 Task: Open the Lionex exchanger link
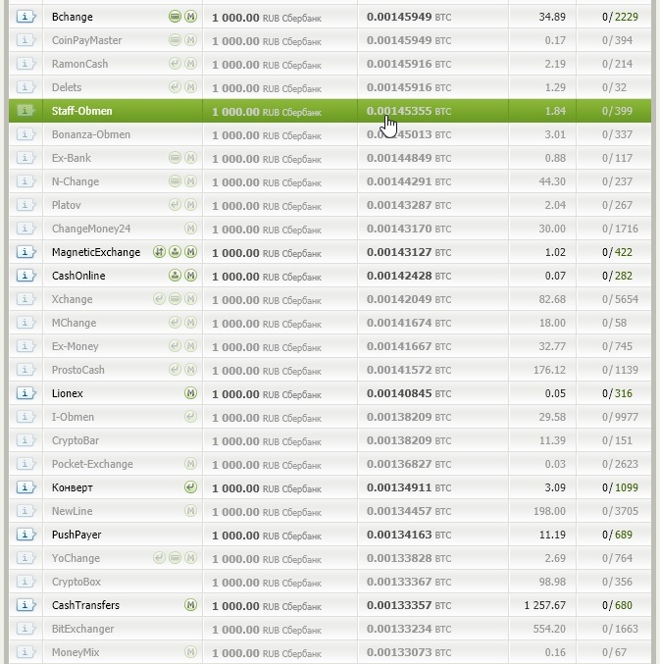(68, 393)
